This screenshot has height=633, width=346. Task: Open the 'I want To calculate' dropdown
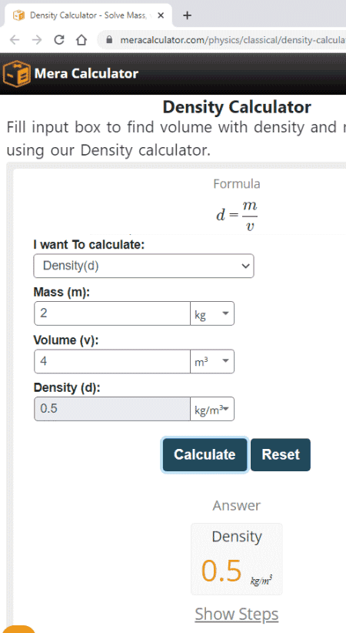coord(144,266)
